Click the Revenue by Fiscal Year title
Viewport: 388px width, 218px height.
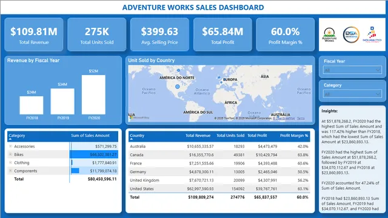click(x=33, y=61)
